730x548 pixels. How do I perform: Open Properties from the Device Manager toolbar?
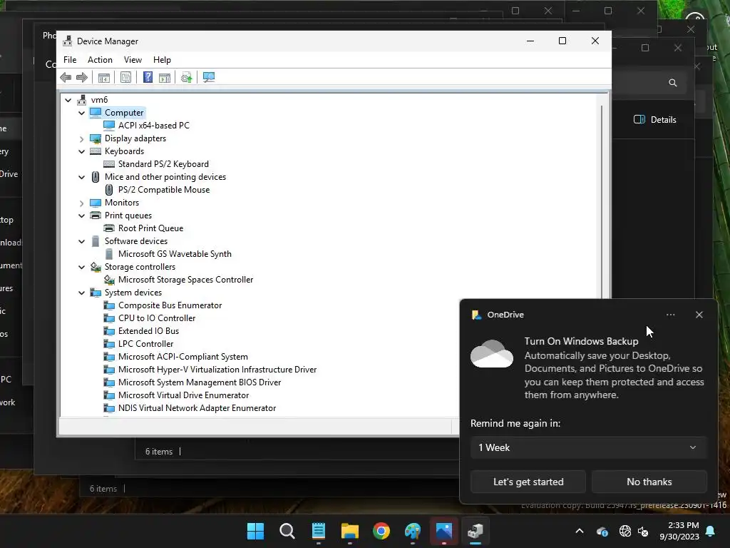125,77
